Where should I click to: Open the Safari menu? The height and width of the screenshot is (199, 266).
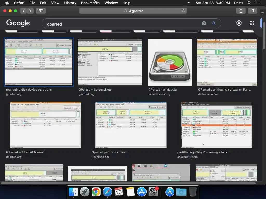(19, 3)
